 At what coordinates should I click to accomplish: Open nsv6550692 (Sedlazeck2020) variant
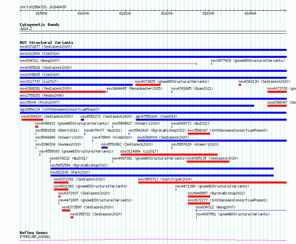coord(127,144)
